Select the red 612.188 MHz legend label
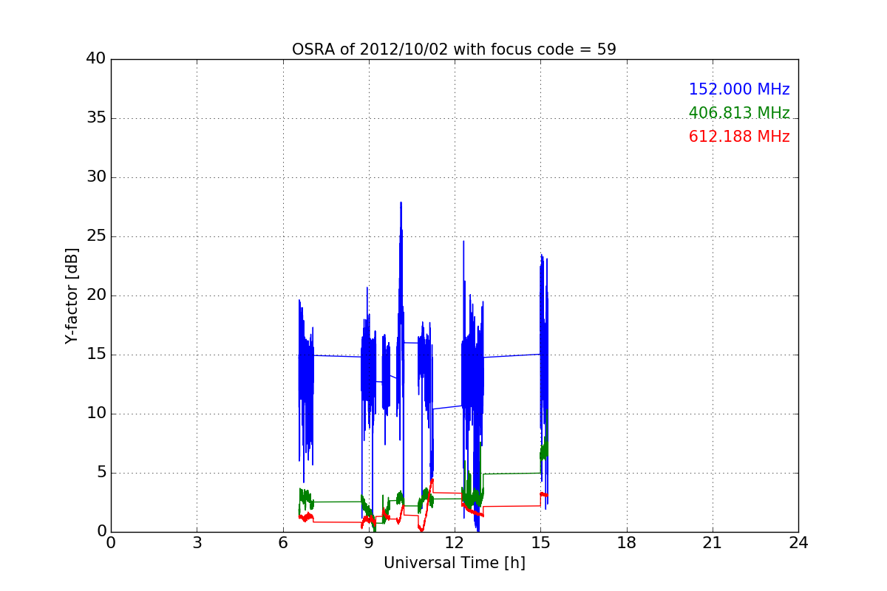The width and height of the screenshot is (887, 591). click(739, 137)
